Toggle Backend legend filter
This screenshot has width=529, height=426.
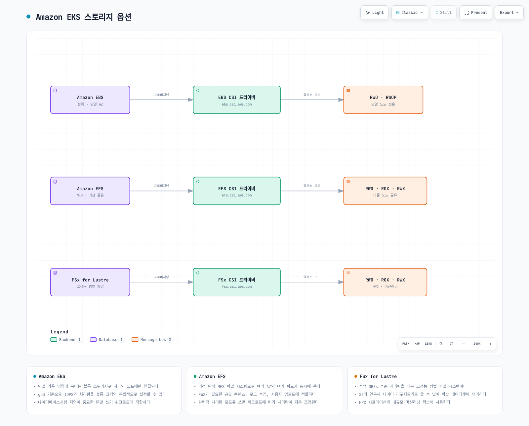coord(66,340)
